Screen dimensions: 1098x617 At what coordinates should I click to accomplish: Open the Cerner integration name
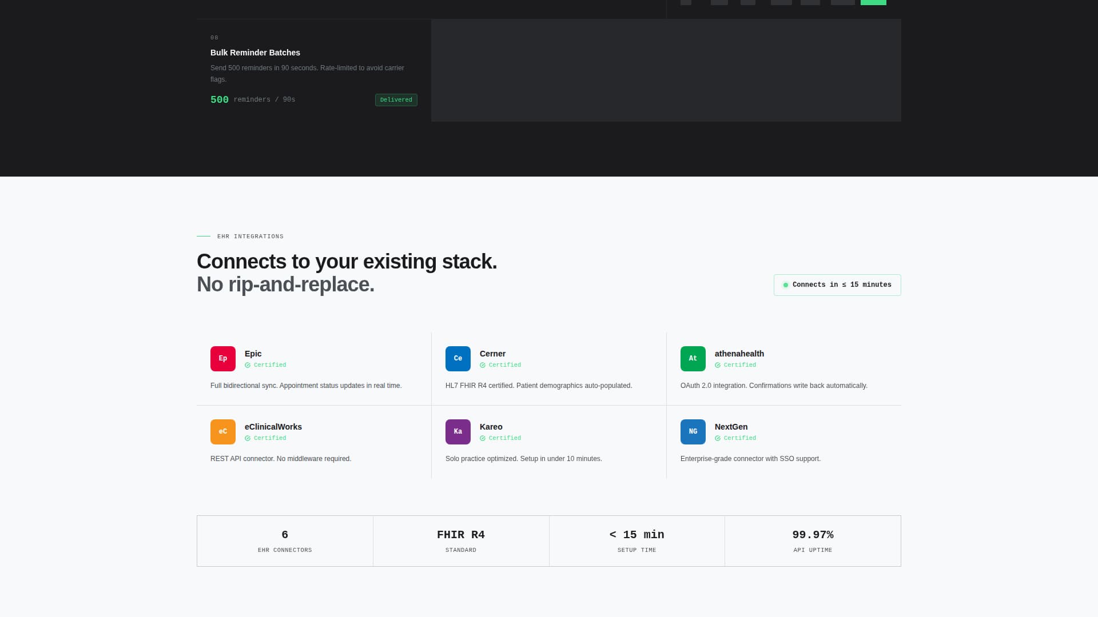coord(493,354)
